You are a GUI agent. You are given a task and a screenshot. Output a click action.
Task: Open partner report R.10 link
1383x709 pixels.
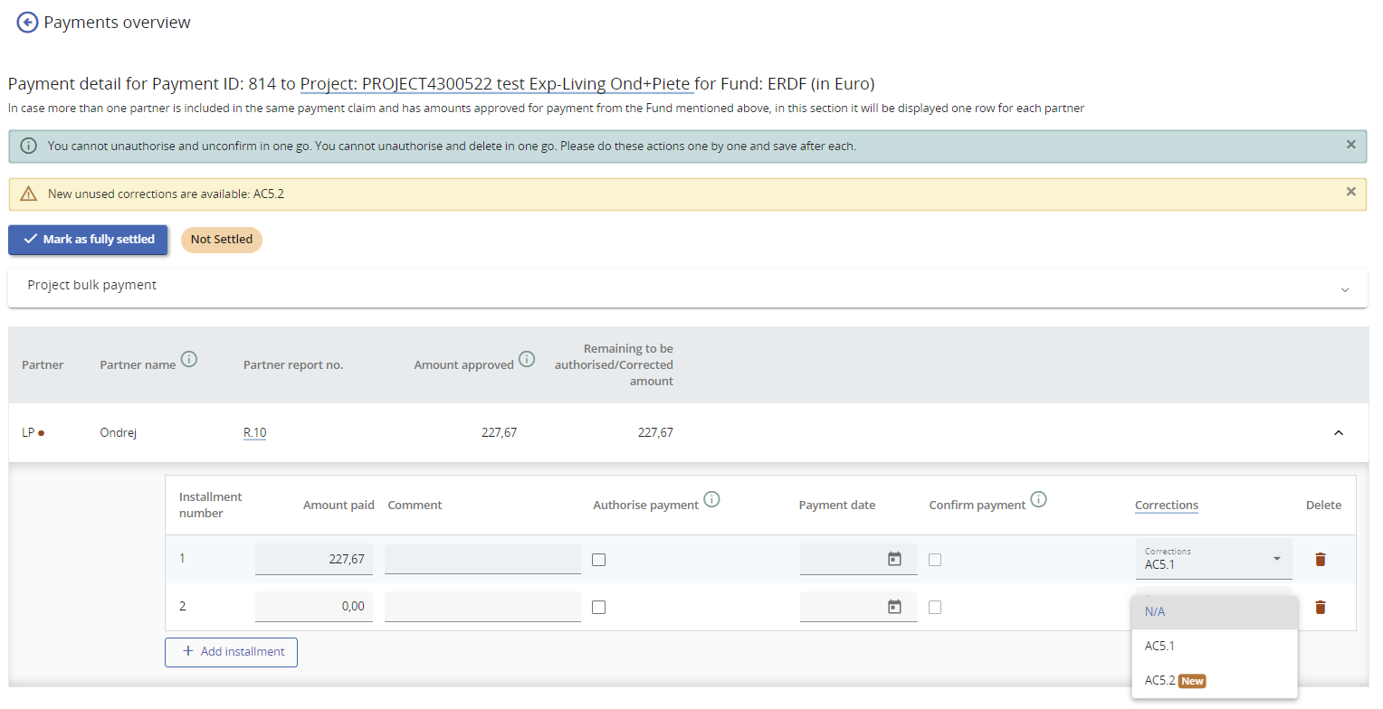254,433
